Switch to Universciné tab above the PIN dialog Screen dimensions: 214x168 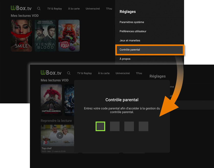coord(122,73)
